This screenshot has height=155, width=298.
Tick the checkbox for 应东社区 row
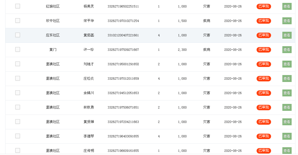18,35
